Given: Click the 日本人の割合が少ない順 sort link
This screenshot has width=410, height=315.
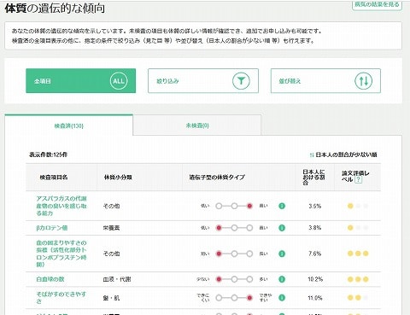Looking at the screenshot, I should [x=343, y=155].
